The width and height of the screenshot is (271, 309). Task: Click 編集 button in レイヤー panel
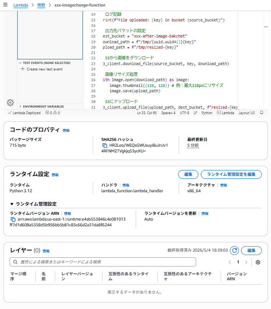pyautogui.click(x=251, y=250)
